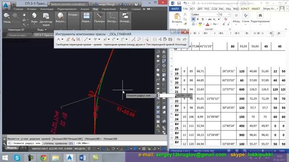Click the redo arrow in alignment toolbar

pyautogui.click(x=185, y=39)
